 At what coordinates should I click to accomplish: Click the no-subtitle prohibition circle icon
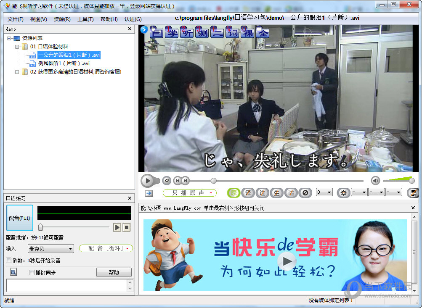(305, 193)
